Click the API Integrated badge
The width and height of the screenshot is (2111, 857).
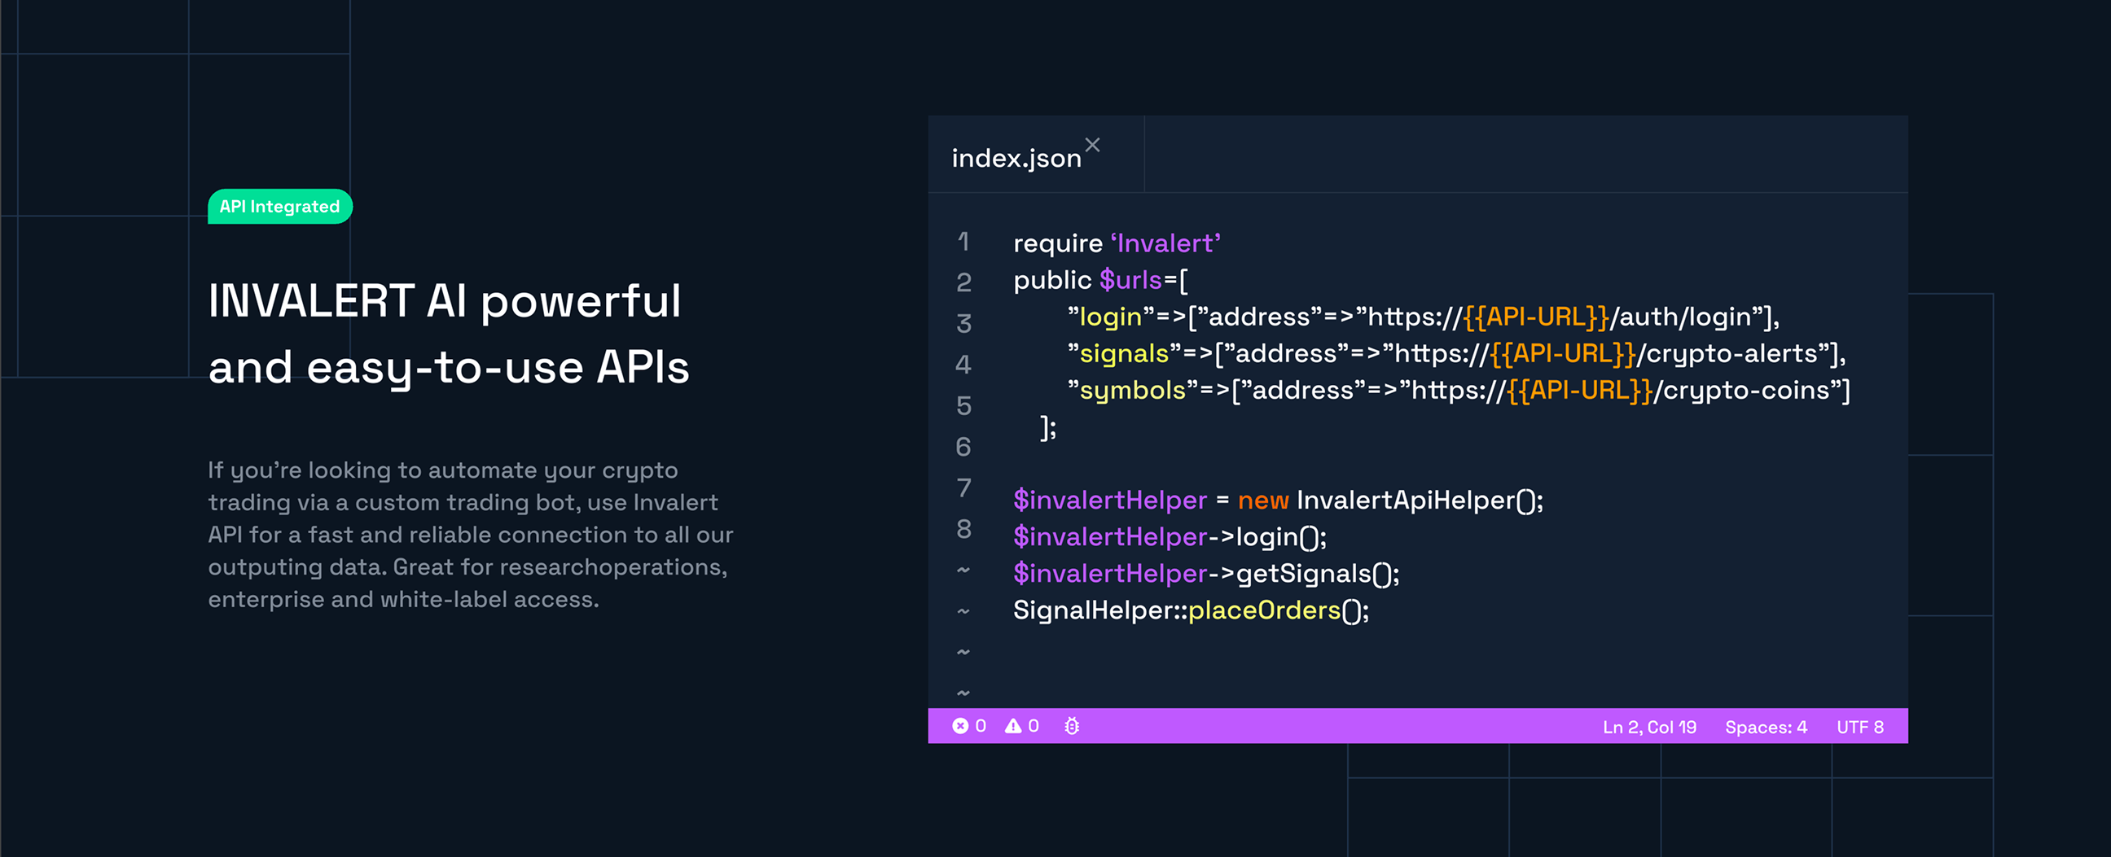(280, 207)
